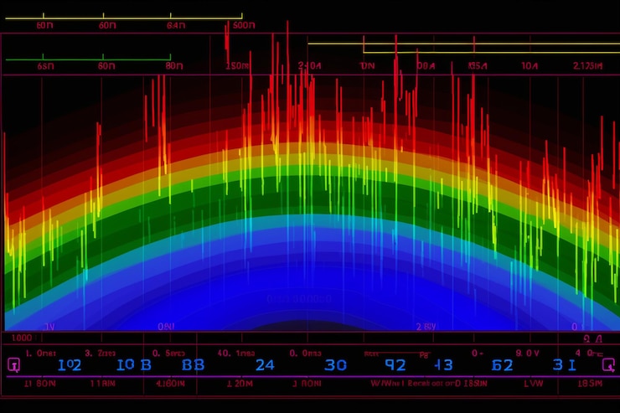Click the 10A axis label

pyautogui.click(x=530, y=65)
